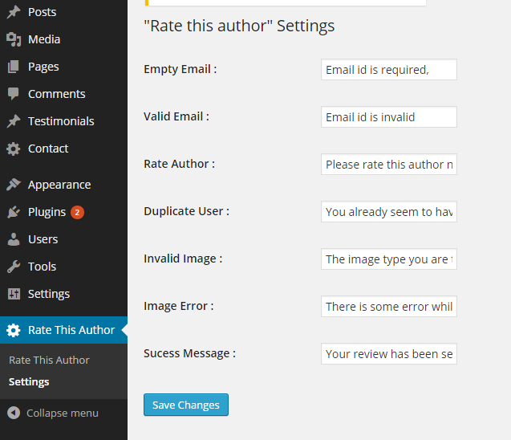Screen dimensions: 511x440
Task: Click the Contact gear icon
Action: [14, 149]
